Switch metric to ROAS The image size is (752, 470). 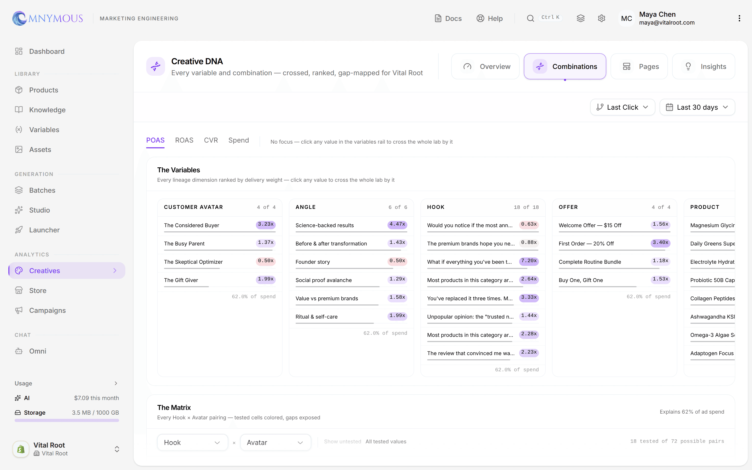184,140
